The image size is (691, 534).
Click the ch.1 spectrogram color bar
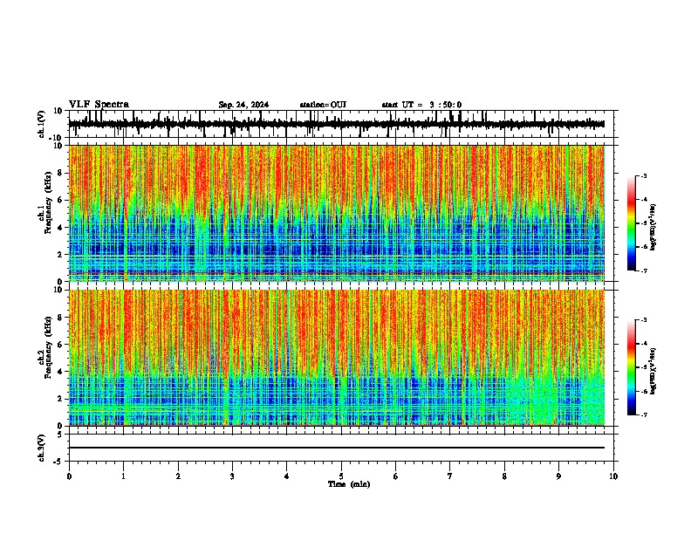[x=632, y=222]
